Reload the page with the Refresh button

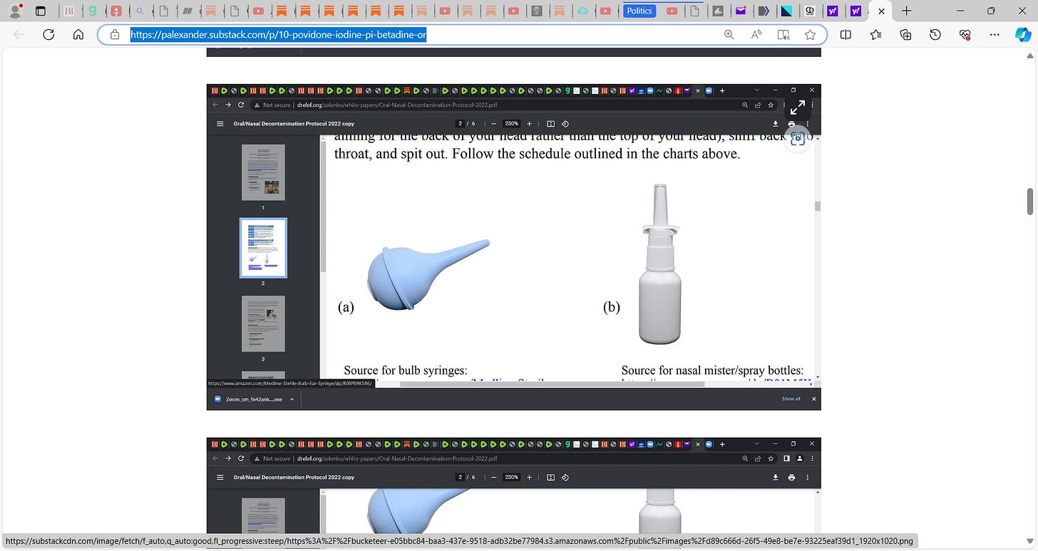[48, 34]
